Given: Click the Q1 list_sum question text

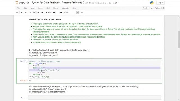Looking at the screenshot, I should [59, 50].
